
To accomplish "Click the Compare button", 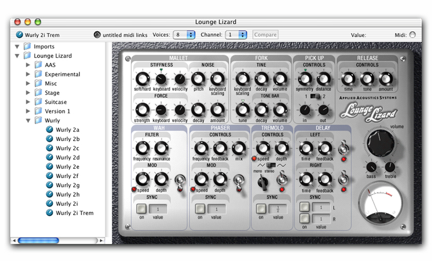I will [x=265, y=35].
